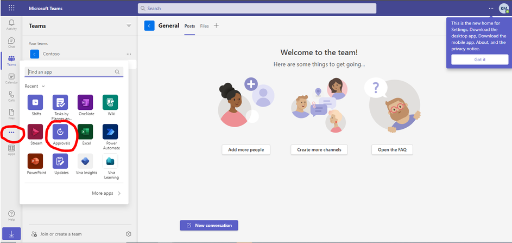Click the top Search box
The image size is (512, 243).
pyautogui.click(x=257, y=9)
